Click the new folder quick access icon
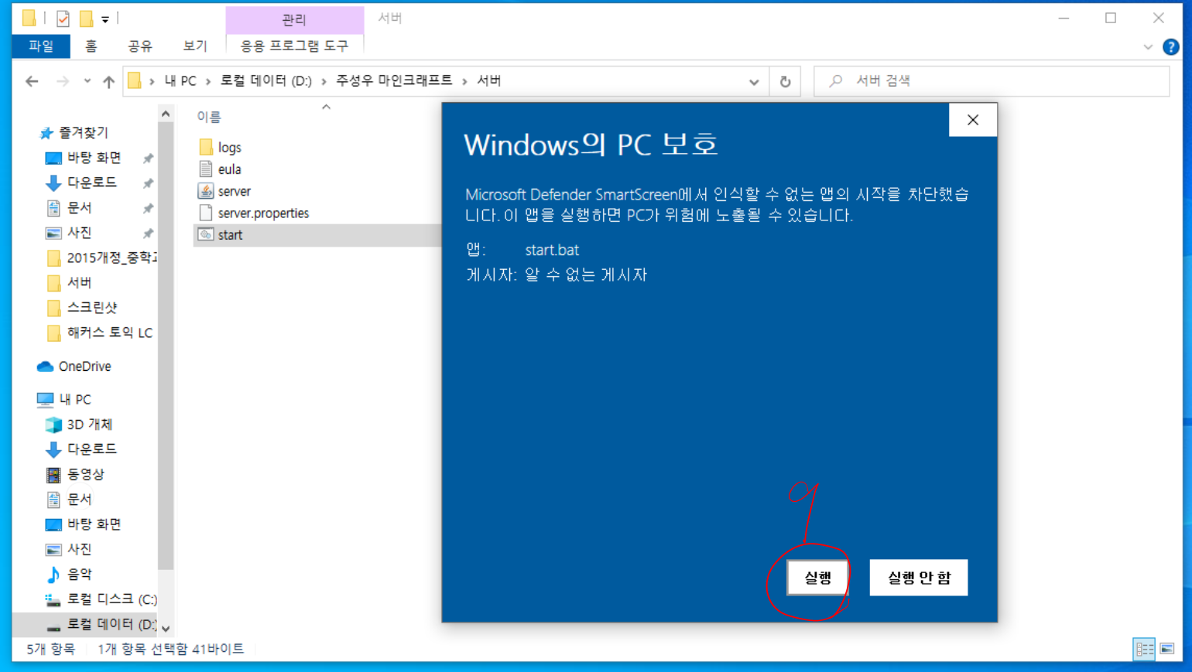The image size is (1192, 672). 87,19
